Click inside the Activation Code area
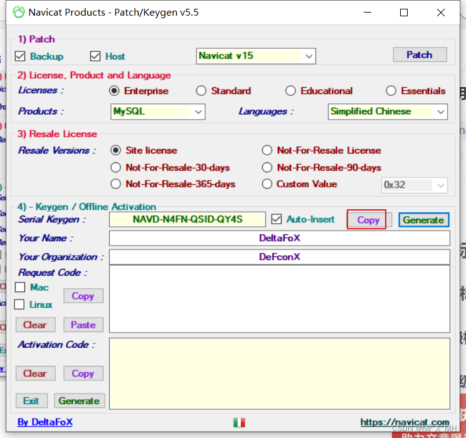Screen dimensions: 466x438 click(279, 373)
